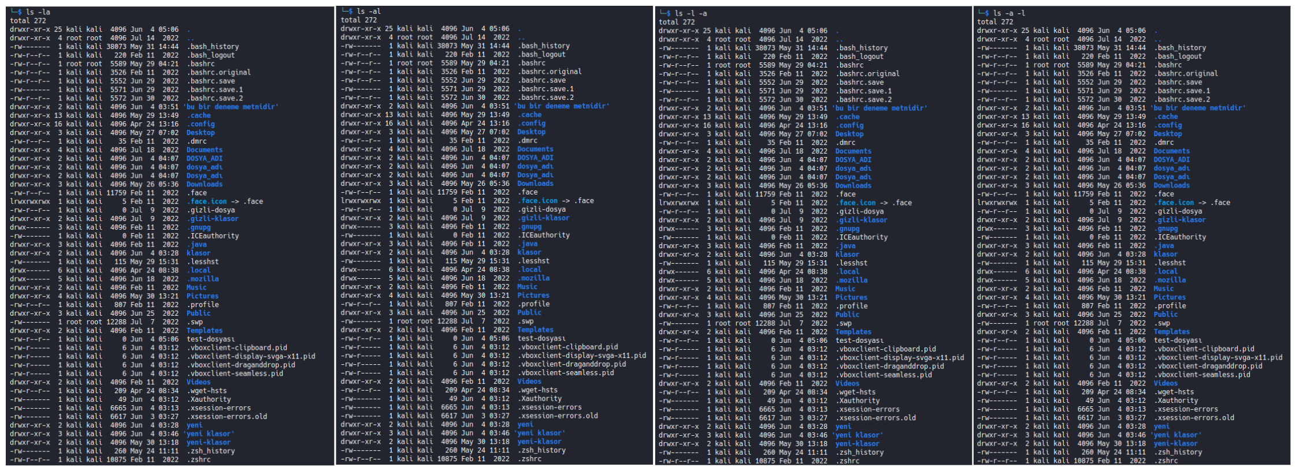Select .gizli-dosya in the 'ls -al' terminal
This screenshot has height=471, width=1296.
(541, 210)
